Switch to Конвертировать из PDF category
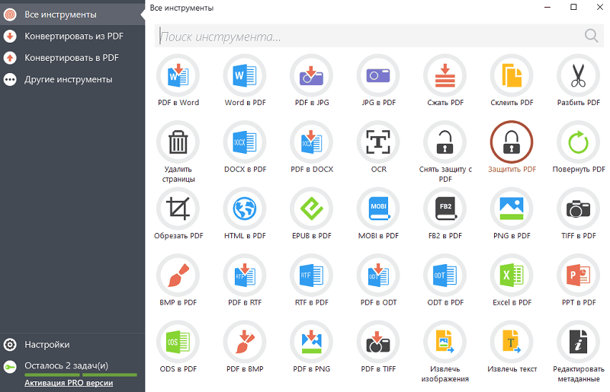Viewport: 610px width, 392px height. click(x=73, y=36)
